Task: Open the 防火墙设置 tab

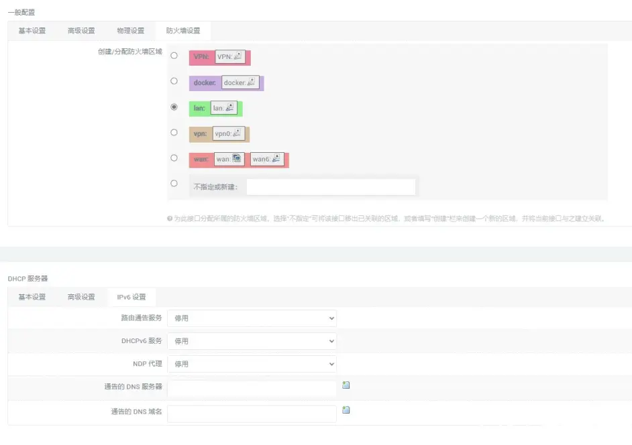Action: (x=183, y=31)
